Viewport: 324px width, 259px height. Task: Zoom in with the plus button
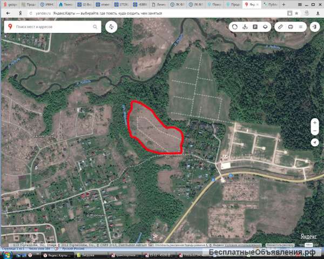click(x=315, y=123)
